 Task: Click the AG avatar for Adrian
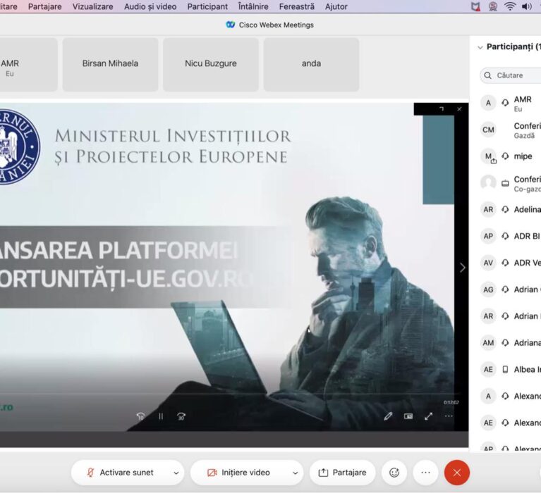tap(488, 289)
